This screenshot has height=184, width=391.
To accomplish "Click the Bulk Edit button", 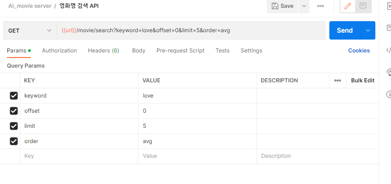I will 362,80.
